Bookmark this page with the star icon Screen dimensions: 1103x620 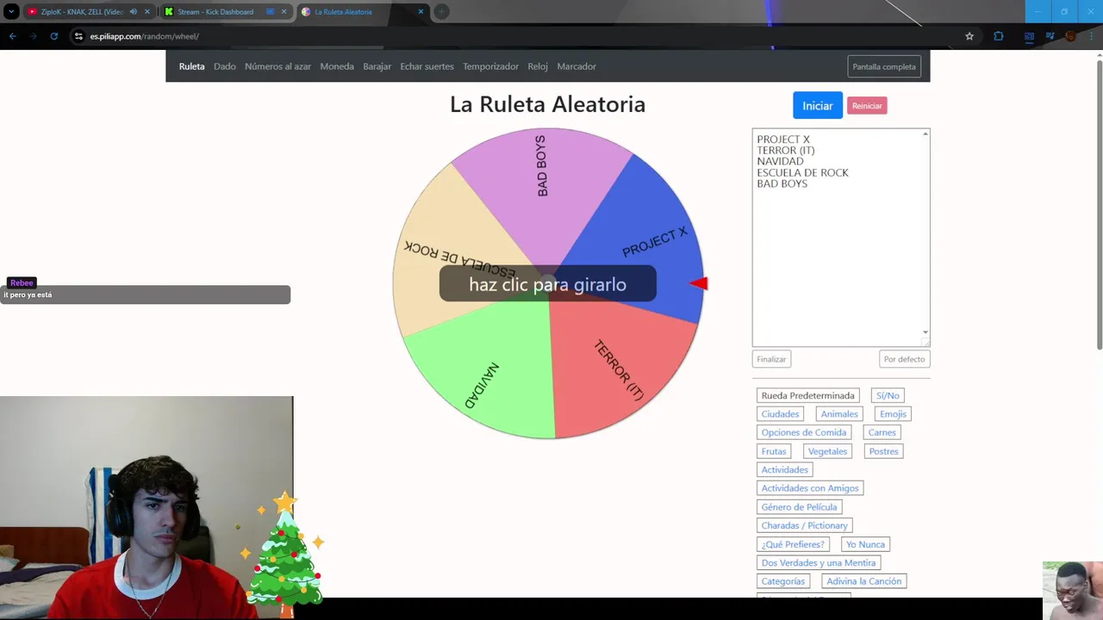pyautogui.click(x=969, y=36)
